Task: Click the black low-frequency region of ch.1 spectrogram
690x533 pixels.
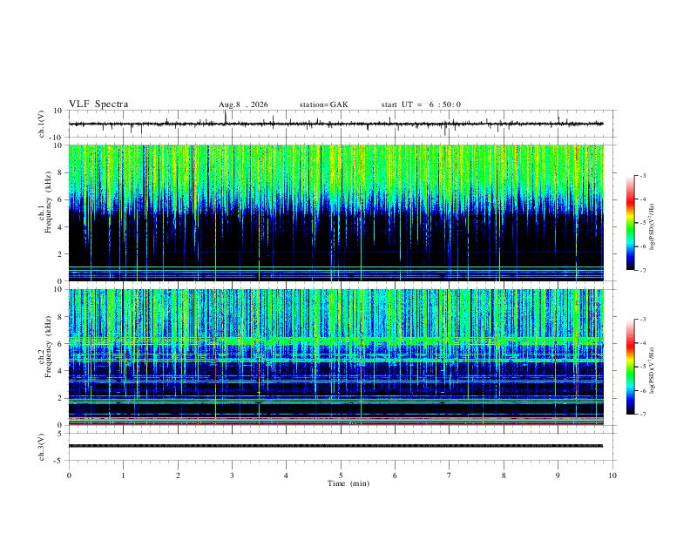Action: click(x=335, y=240)
